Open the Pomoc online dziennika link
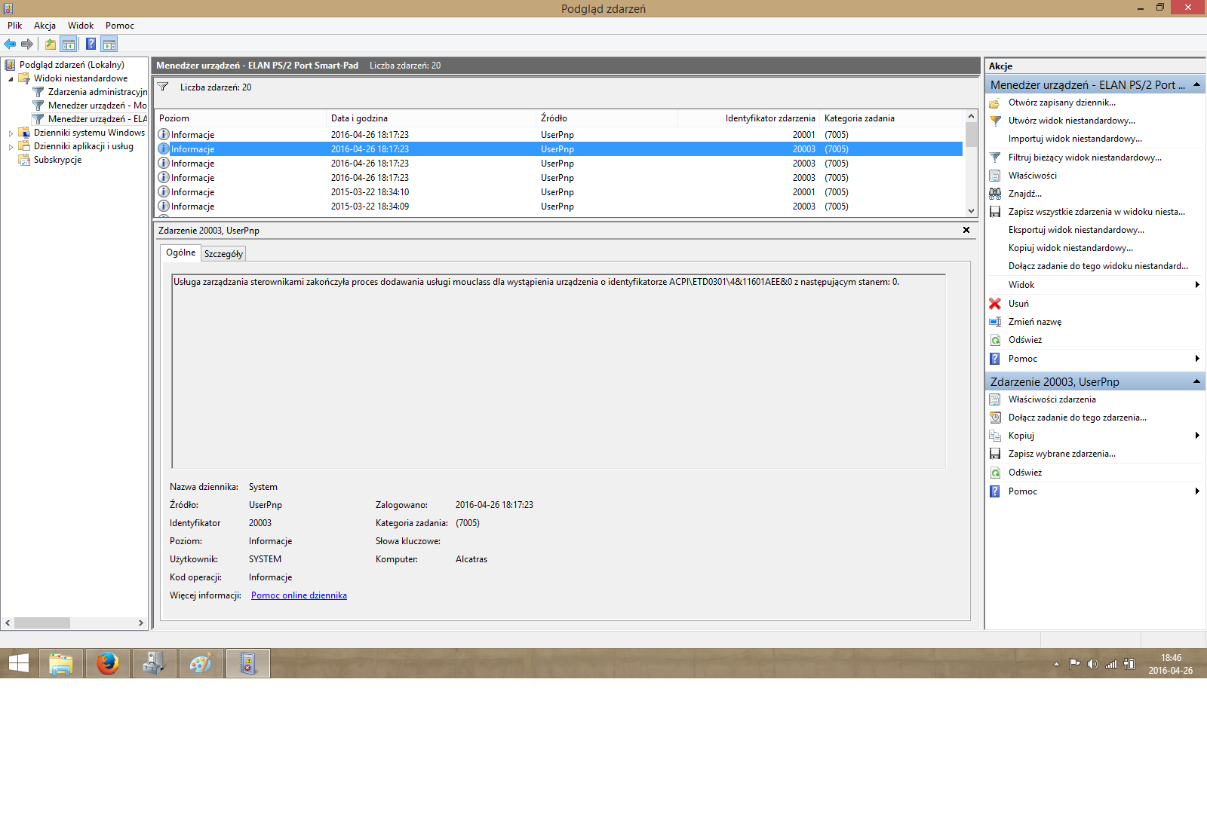 click(299, 595)
